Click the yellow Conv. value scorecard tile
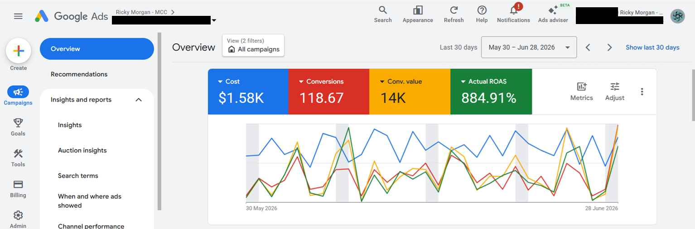The height and width of the screenshot is (229, 695). (410, 92)
